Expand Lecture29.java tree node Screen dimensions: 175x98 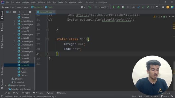(15, 35)
